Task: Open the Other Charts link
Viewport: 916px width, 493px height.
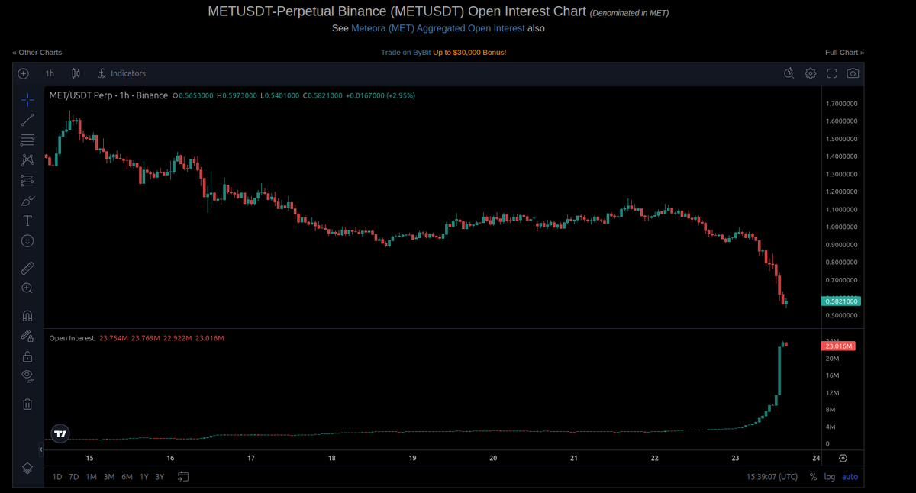Action: coord(37,53)
